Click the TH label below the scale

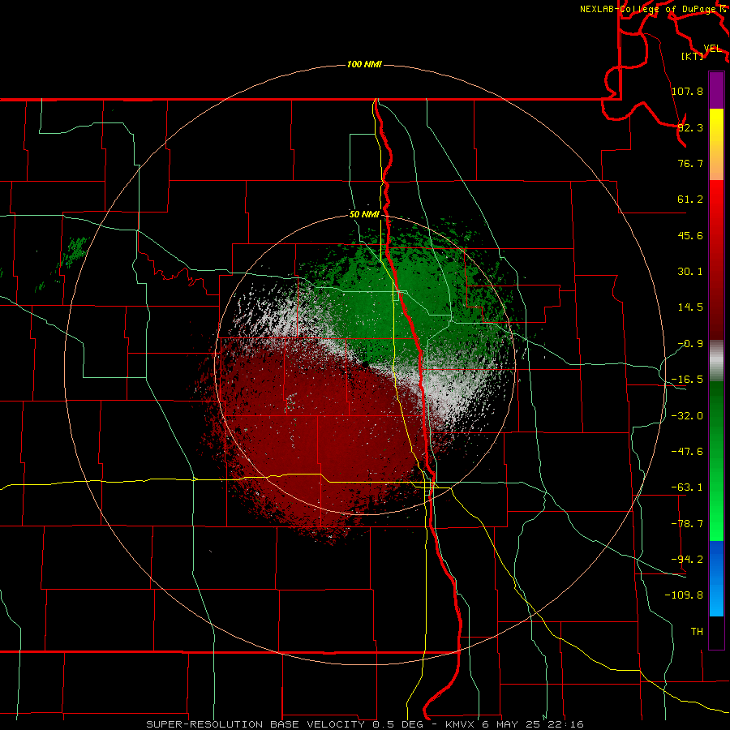click(x=697, y=631)
